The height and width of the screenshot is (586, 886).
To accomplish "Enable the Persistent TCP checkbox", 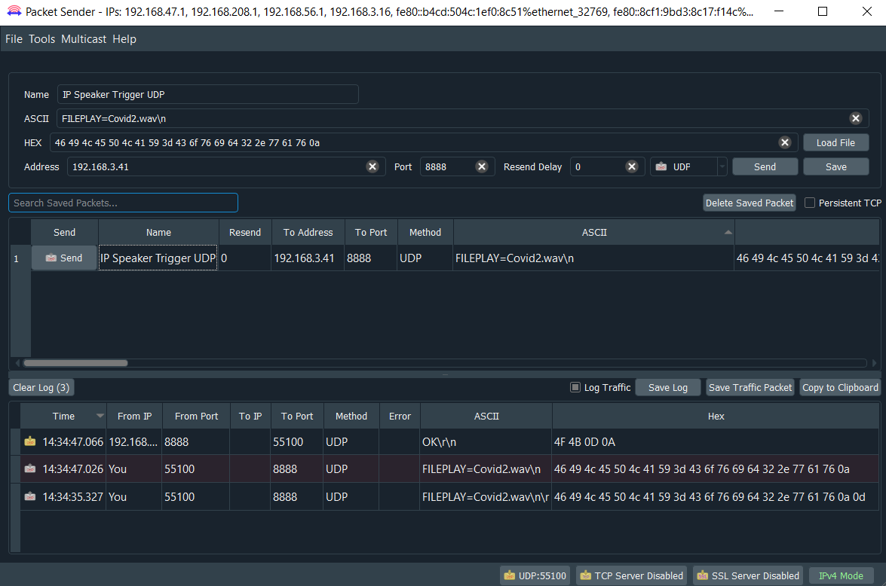I will click(810, 203).
